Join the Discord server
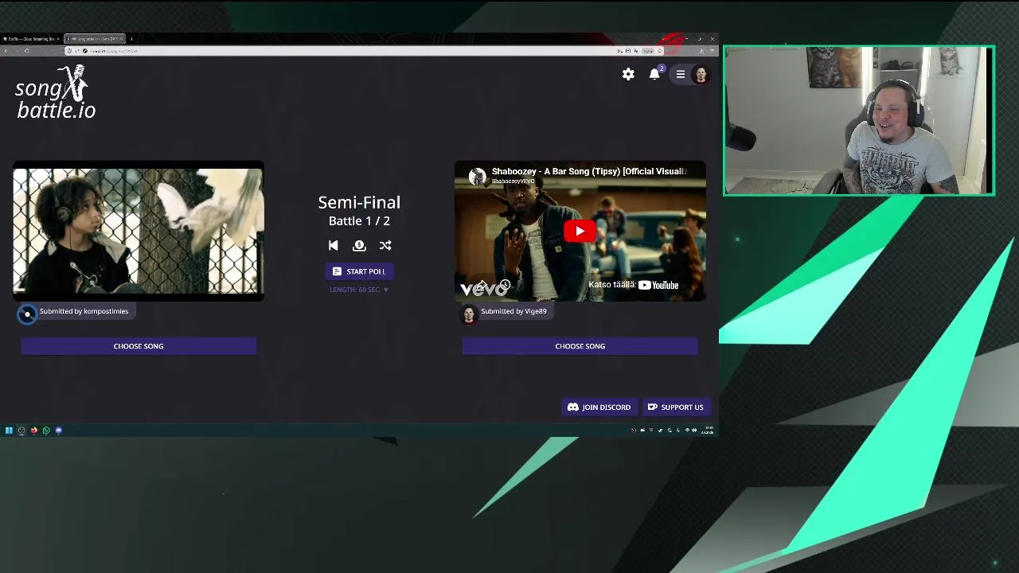Viewport: 1019px width, 573px height. [599, 407]
